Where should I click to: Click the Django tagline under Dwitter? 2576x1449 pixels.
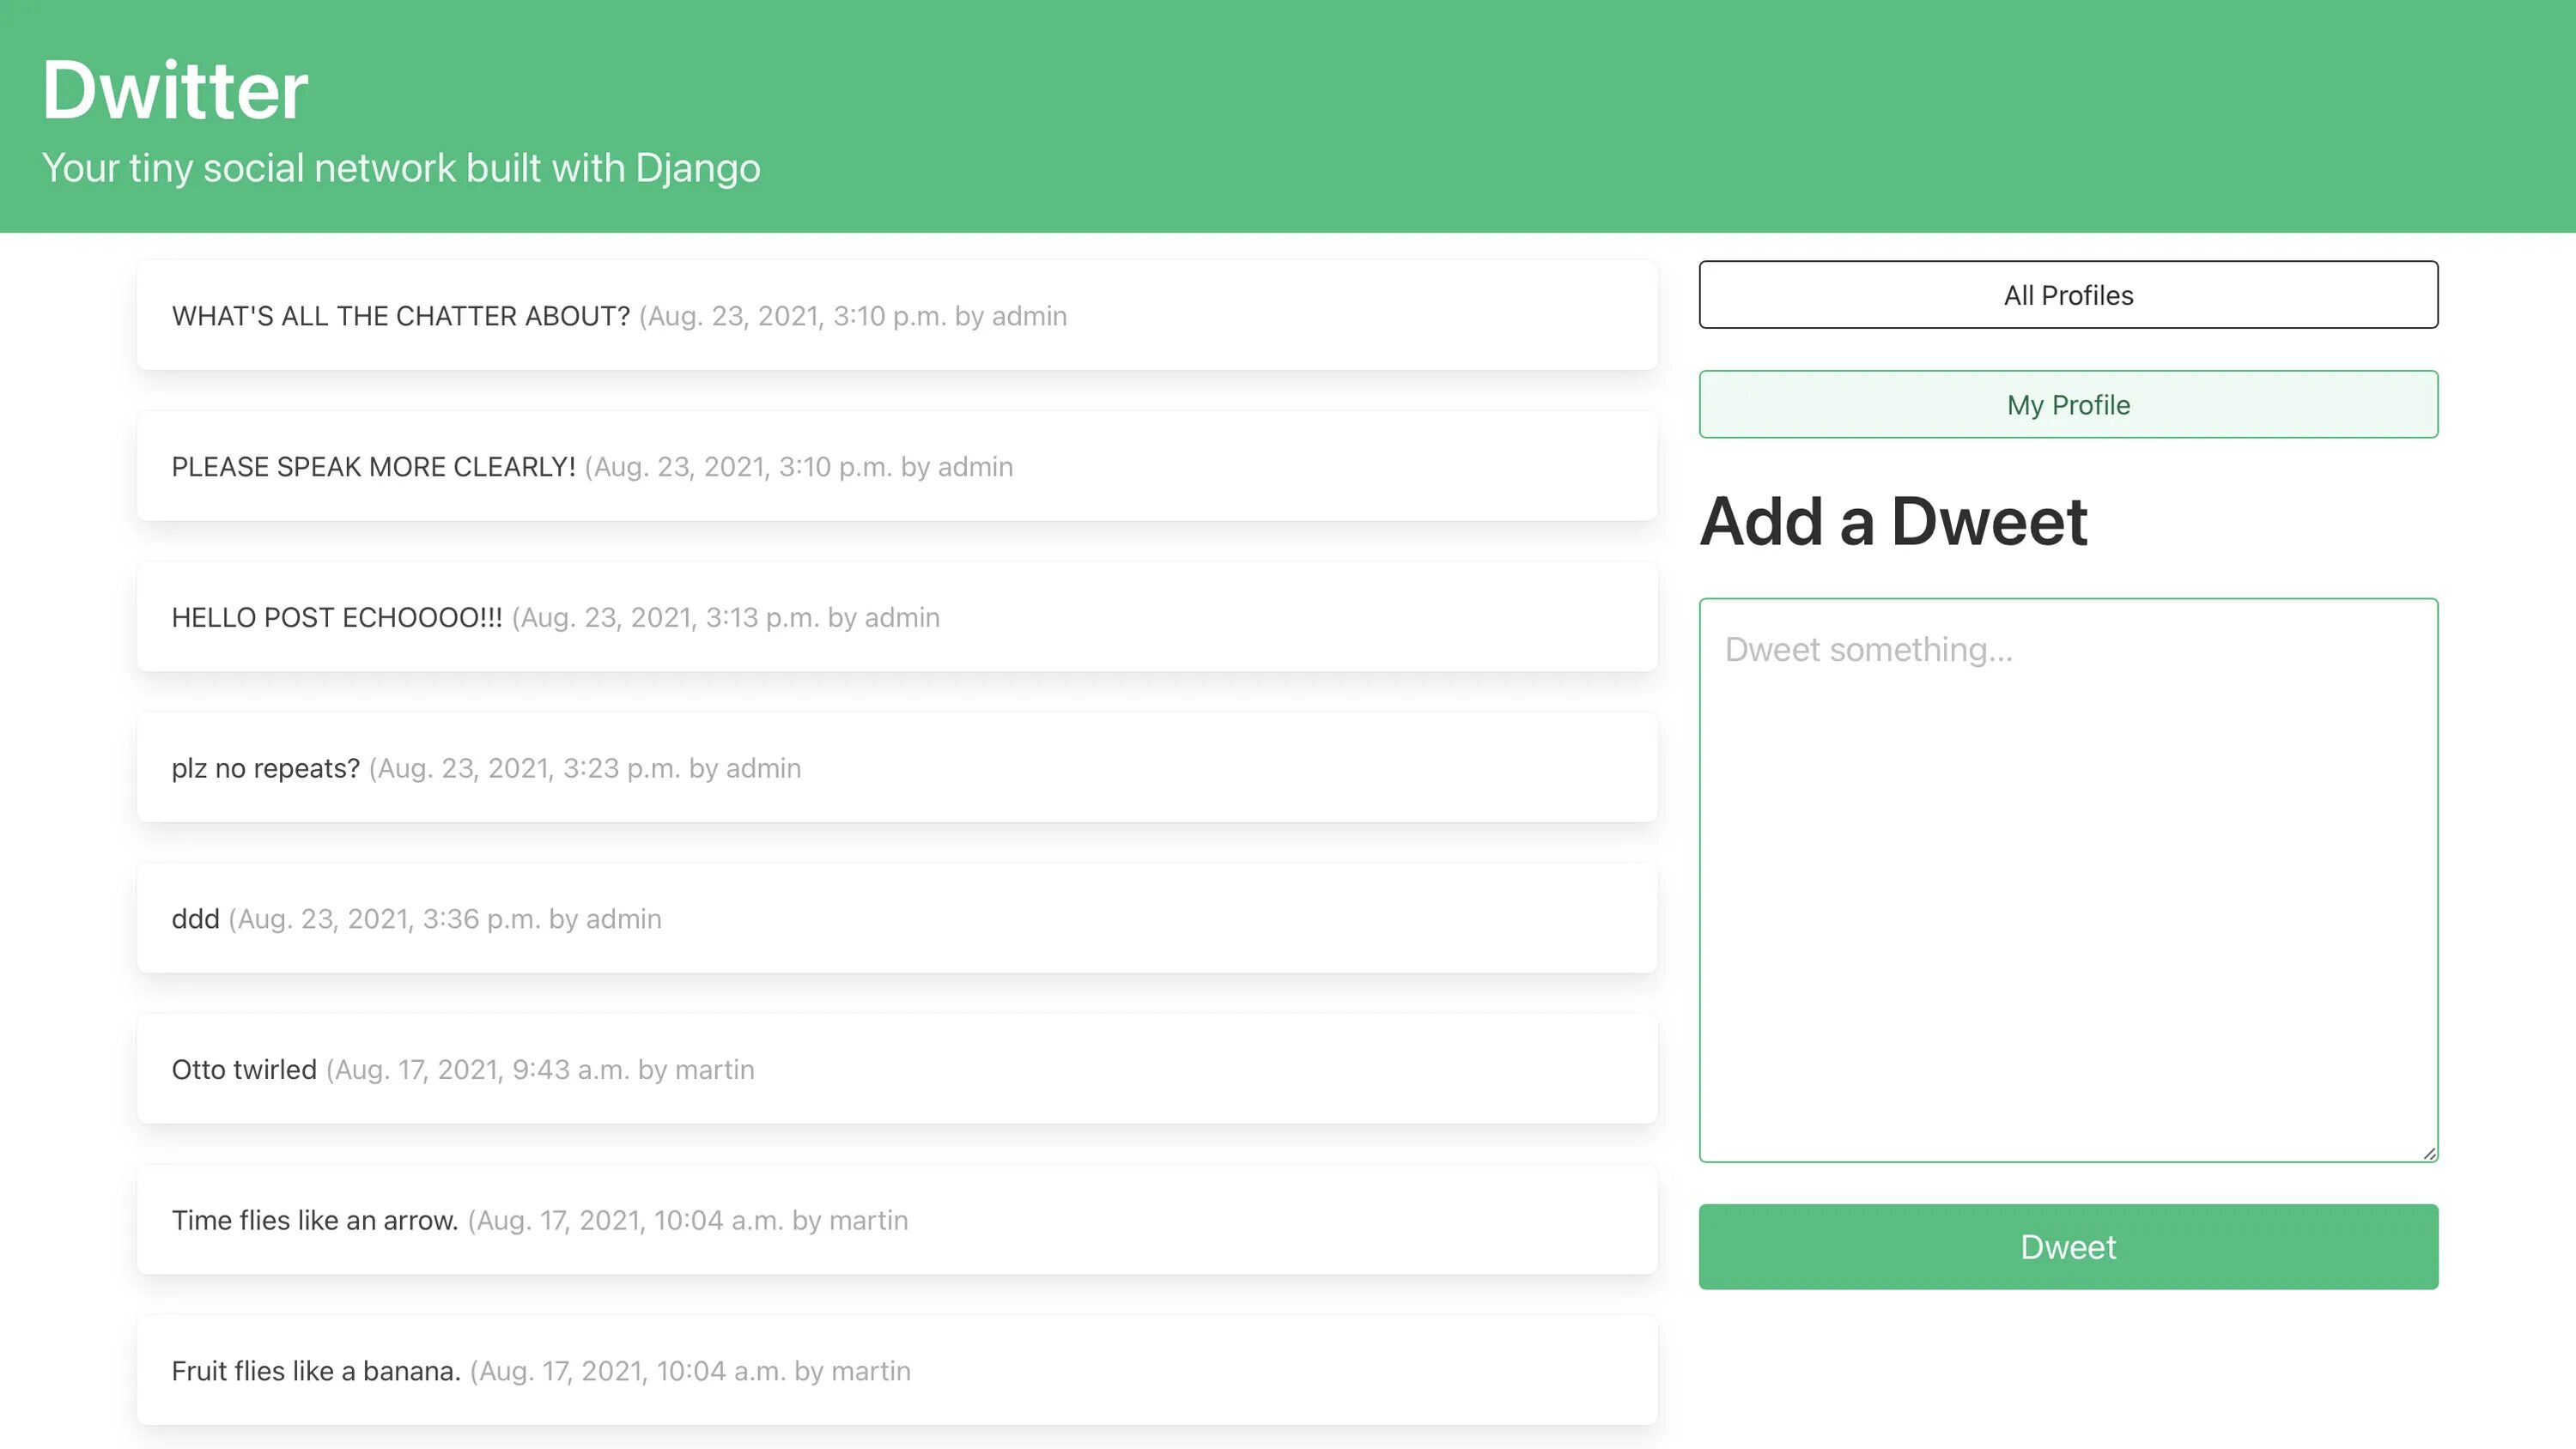coord(401,168)
